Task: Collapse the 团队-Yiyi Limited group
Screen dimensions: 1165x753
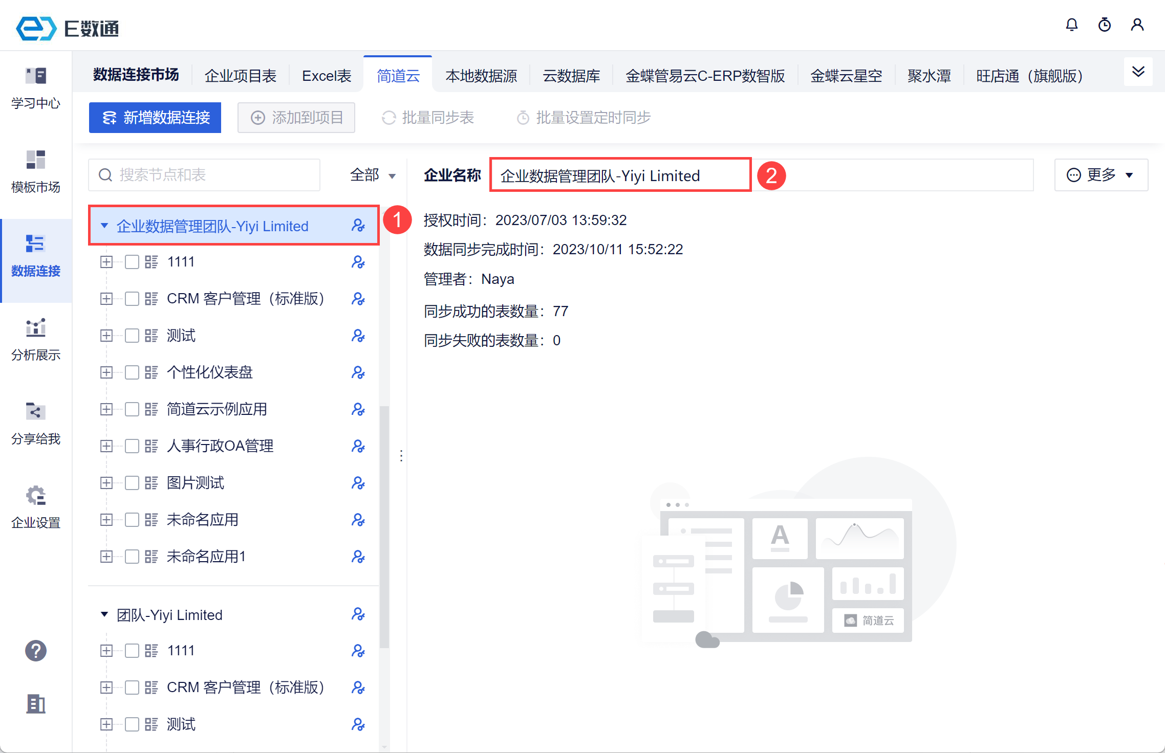Action: (x=104, y=614)
